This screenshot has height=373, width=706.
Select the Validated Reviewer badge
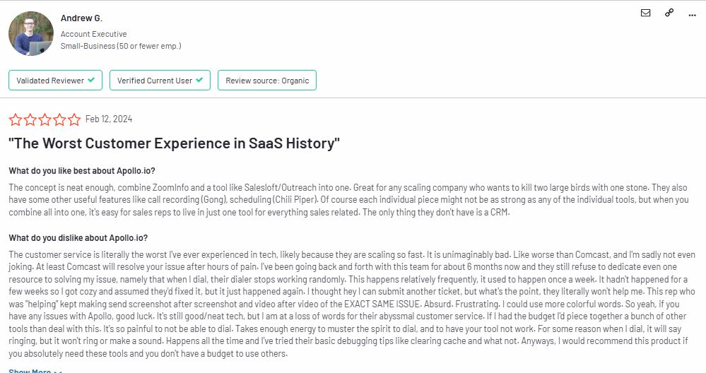[55, 80]
